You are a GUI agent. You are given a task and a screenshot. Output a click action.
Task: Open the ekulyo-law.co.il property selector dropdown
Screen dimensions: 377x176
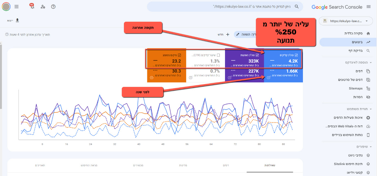click(x=346, y=21)
